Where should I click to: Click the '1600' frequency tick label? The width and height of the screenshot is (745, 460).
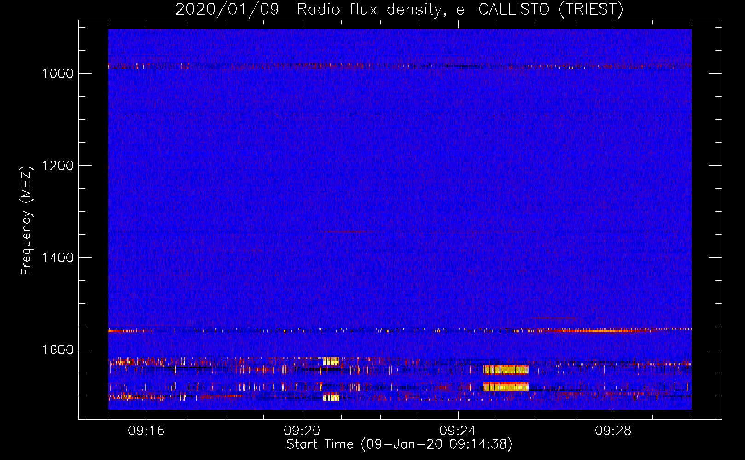click(x=58, y=350)
